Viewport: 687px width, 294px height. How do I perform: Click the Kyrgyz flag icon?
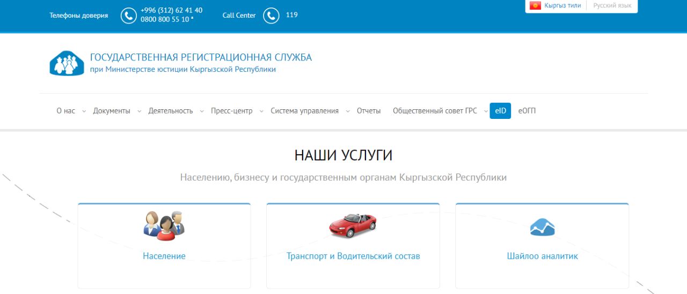point(535,6)
